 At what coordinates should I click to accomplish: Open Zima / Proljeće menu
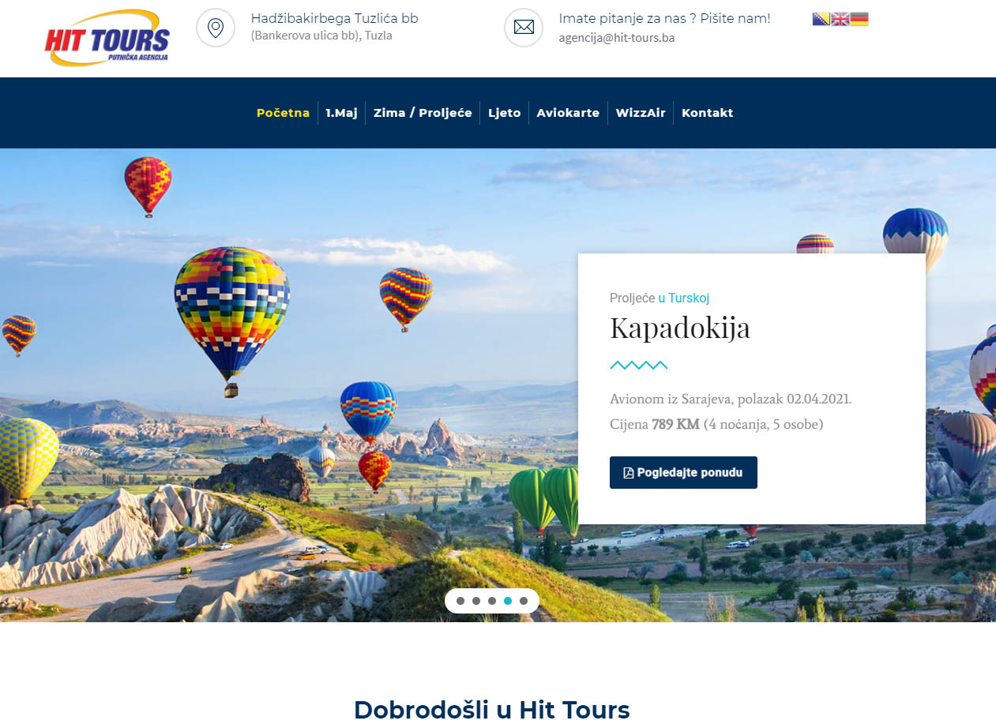423,113
